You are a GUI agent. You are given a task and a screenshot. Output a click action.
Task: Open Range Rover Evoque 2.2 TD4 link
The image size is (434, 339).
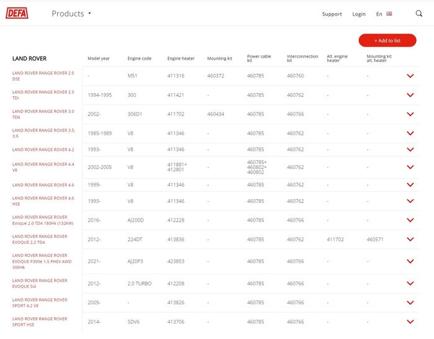coord(40,239)
